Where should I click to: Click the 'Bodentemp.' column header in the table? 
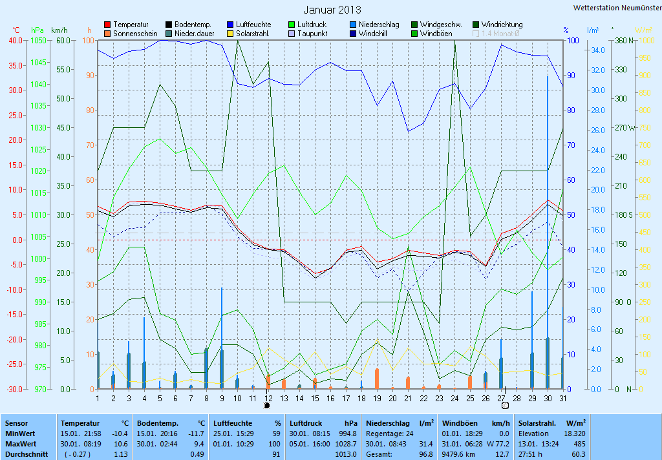tap(158, 423)
